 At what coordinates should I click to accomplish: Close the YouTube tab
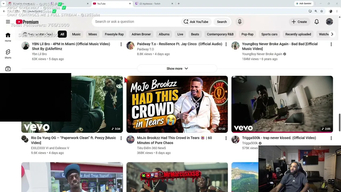click(x=130, y=4)
